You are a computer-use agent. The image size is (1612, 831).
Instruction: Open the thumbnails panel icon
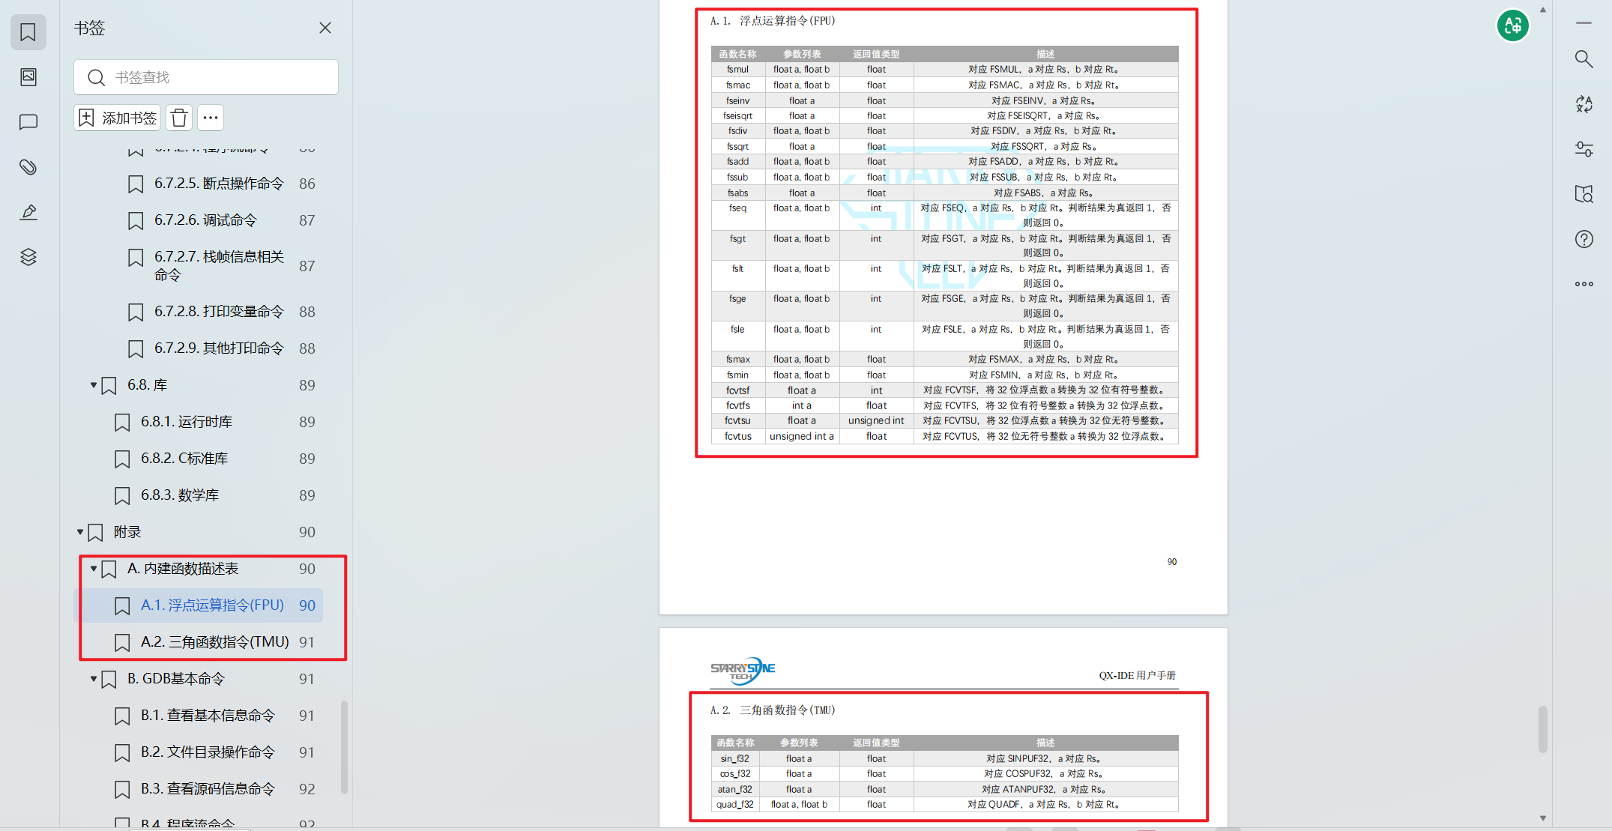pos(28,77)
